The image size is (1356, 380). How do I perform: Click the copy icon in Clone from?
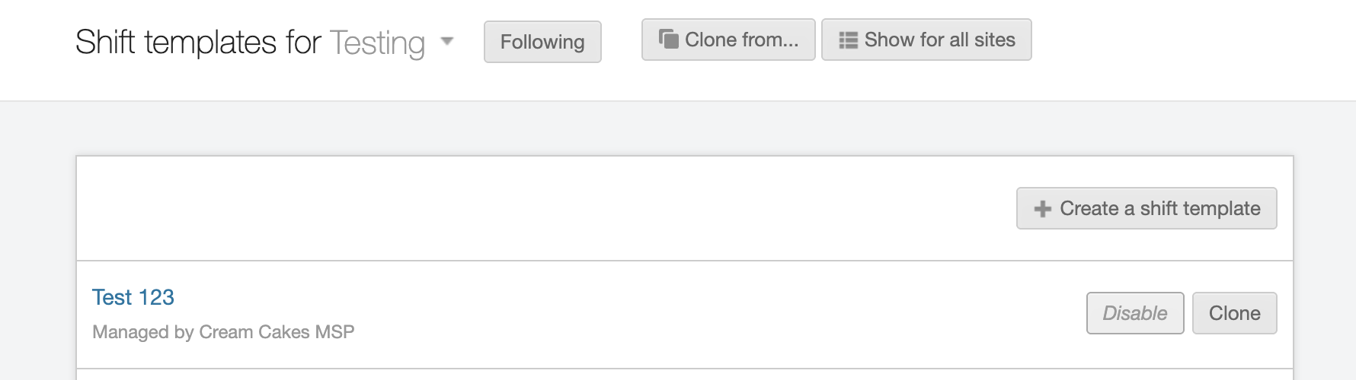pyautogui.click(x=668, y=40)
